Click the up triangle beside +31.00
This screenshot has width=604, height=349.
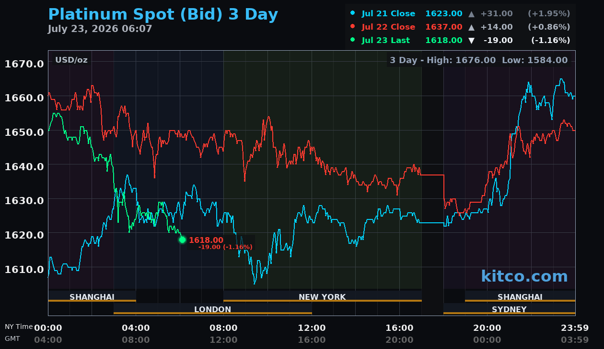coord(472,14)
